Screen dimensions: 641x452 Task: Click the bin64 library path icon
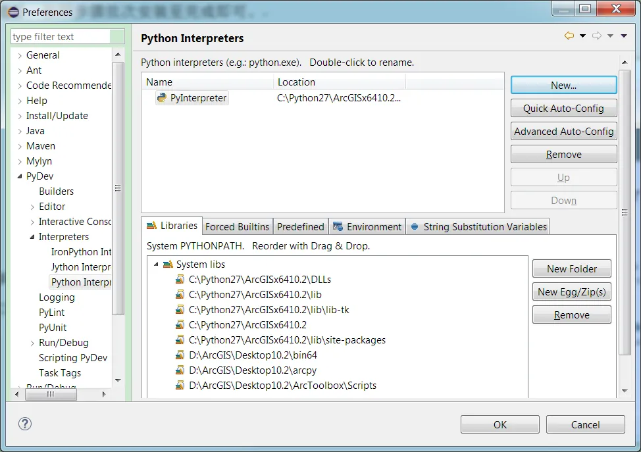tap(180, 355)
